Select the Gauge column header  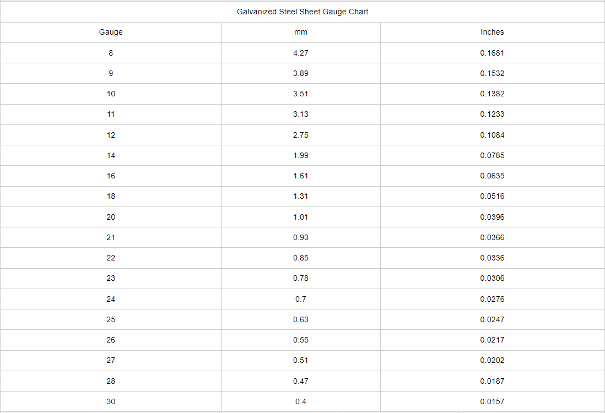coord(111,32)
